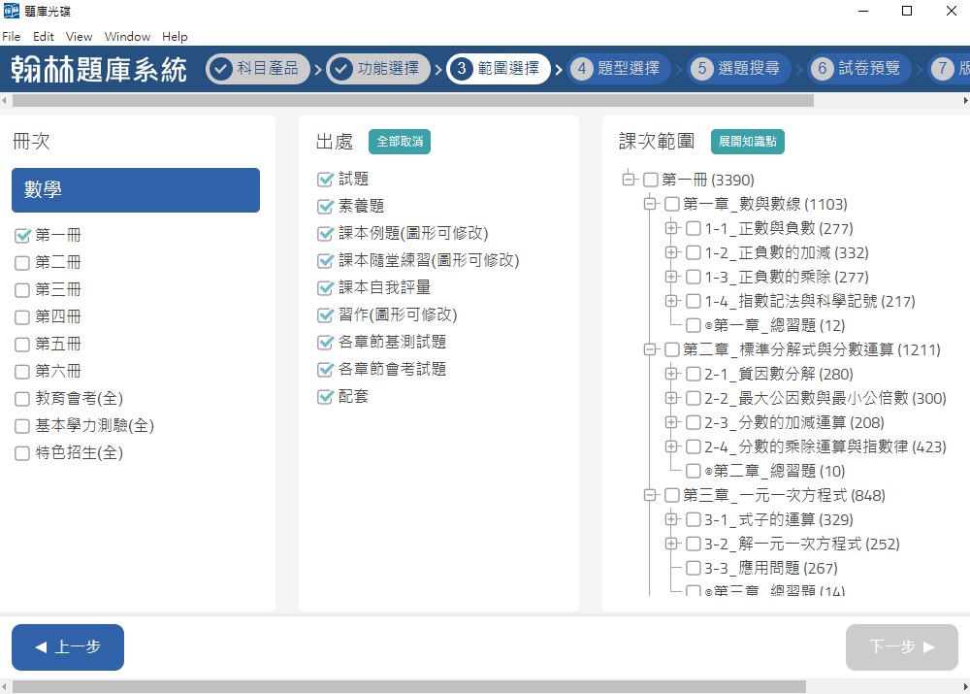Check the 第四冊 volume checkbox
Viewport: 970px width, 694px height.
click(22, 317)
